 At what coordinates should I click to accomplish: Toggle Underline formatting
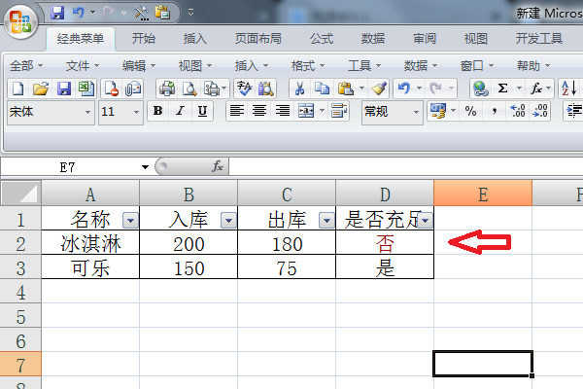[x=202, y=111]
